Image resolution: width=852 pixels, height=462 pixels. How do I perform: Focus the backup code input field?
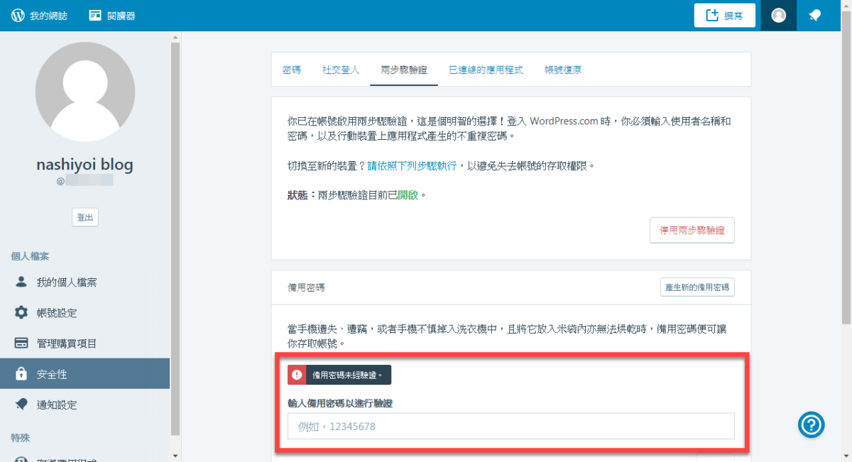[511, 427]
